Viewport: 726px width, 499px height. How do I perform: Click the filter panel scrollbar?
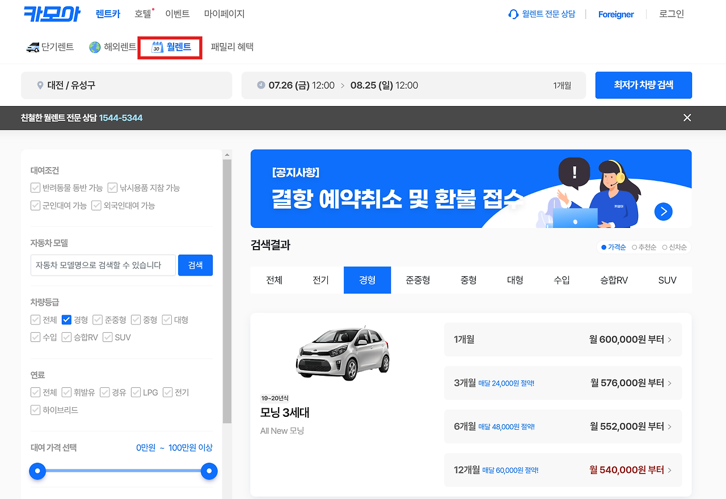227,291
